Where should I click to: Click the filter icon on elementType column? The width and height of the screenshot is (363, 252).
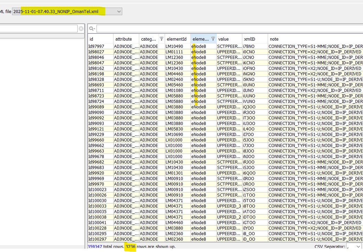click(213, 39)
